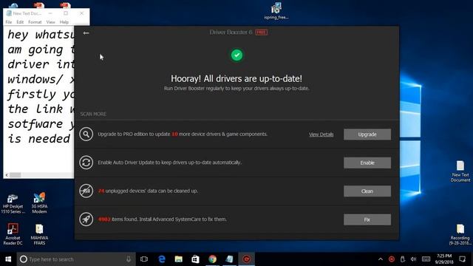This screenshot has width=473, height=266.
Task: Click the search microphone icon
Action: coord(129,259)
